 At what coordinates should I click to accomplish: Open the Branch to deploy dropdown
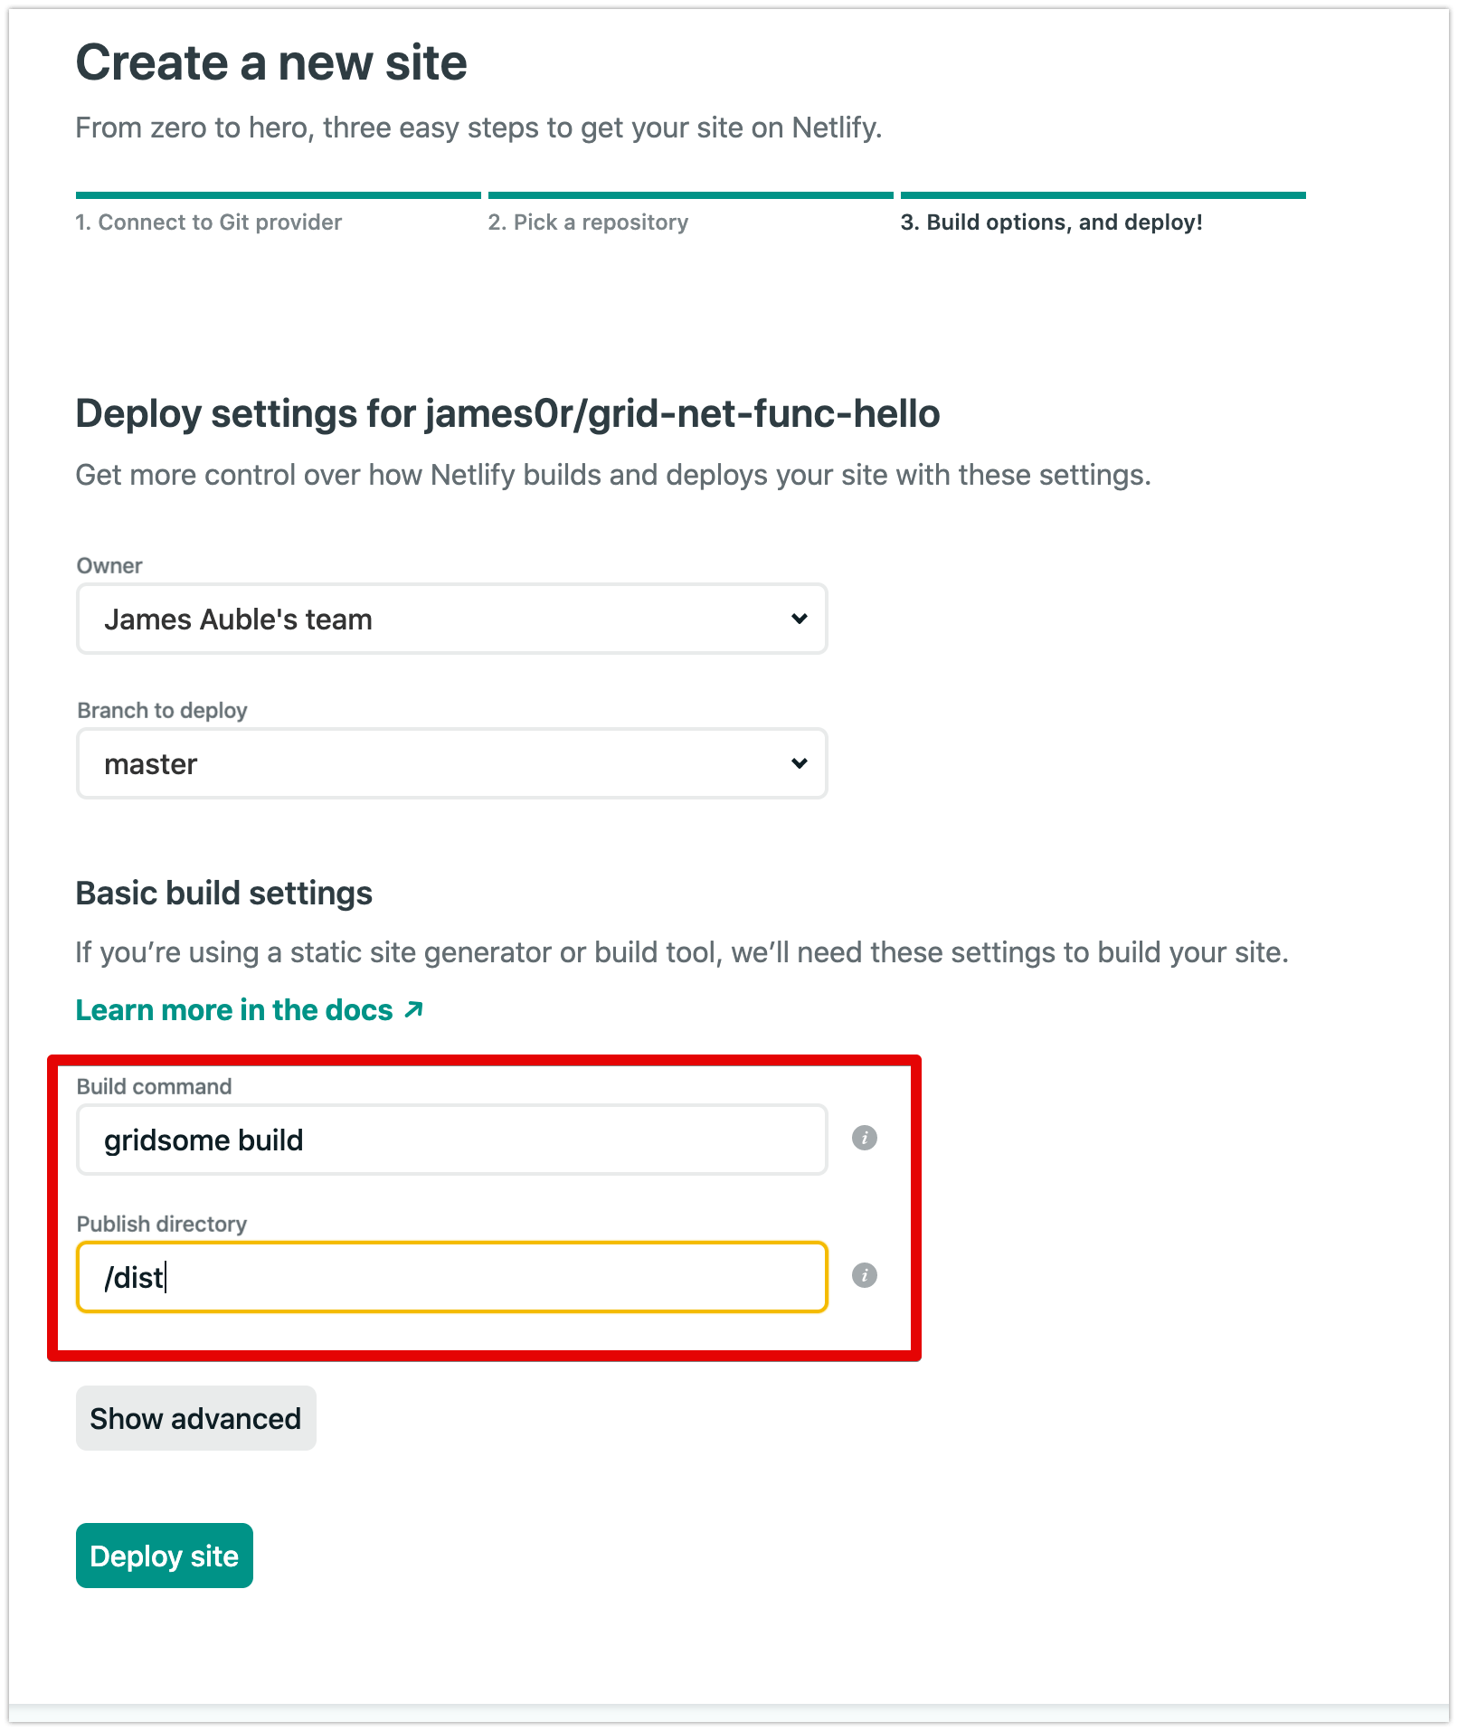coord(450,763)
